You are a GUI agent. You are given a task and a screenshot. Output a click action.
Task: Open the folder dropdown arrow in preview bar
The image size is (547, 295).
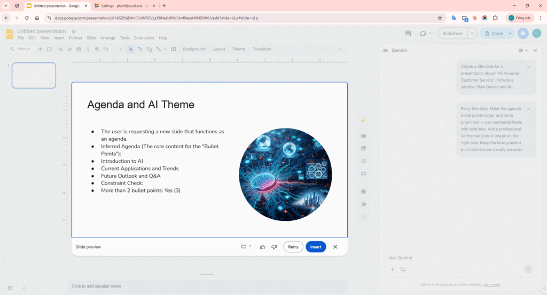(250, 246)
